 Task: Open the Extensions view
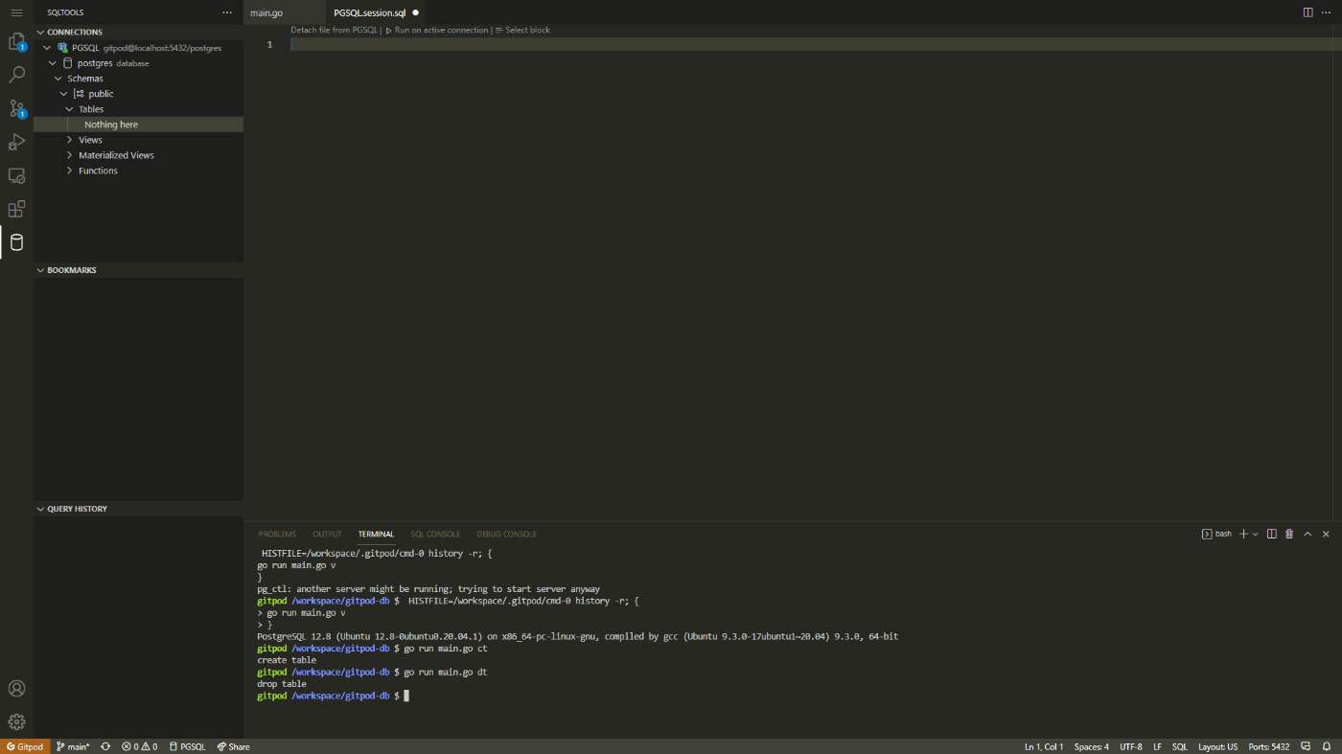(x=16, y=209)
